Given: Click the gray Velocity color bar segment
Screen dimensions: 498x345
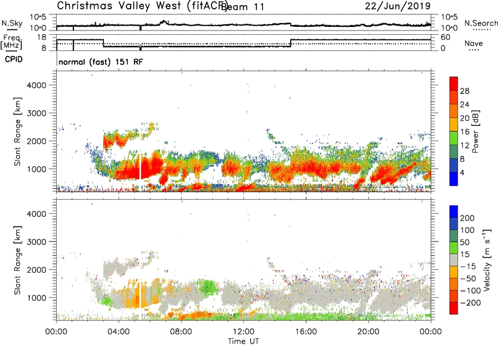Looking at the screenshot, I should pyautogui.click(x=454, y=260).
